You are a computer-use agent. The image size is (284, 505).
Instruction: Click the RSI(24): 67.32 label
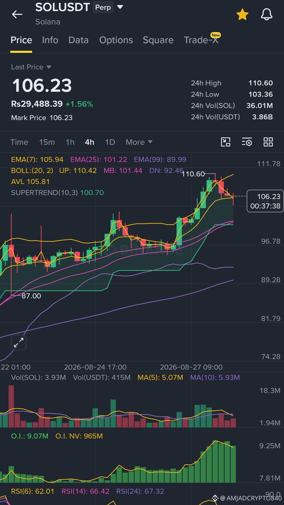click(140, 491)
